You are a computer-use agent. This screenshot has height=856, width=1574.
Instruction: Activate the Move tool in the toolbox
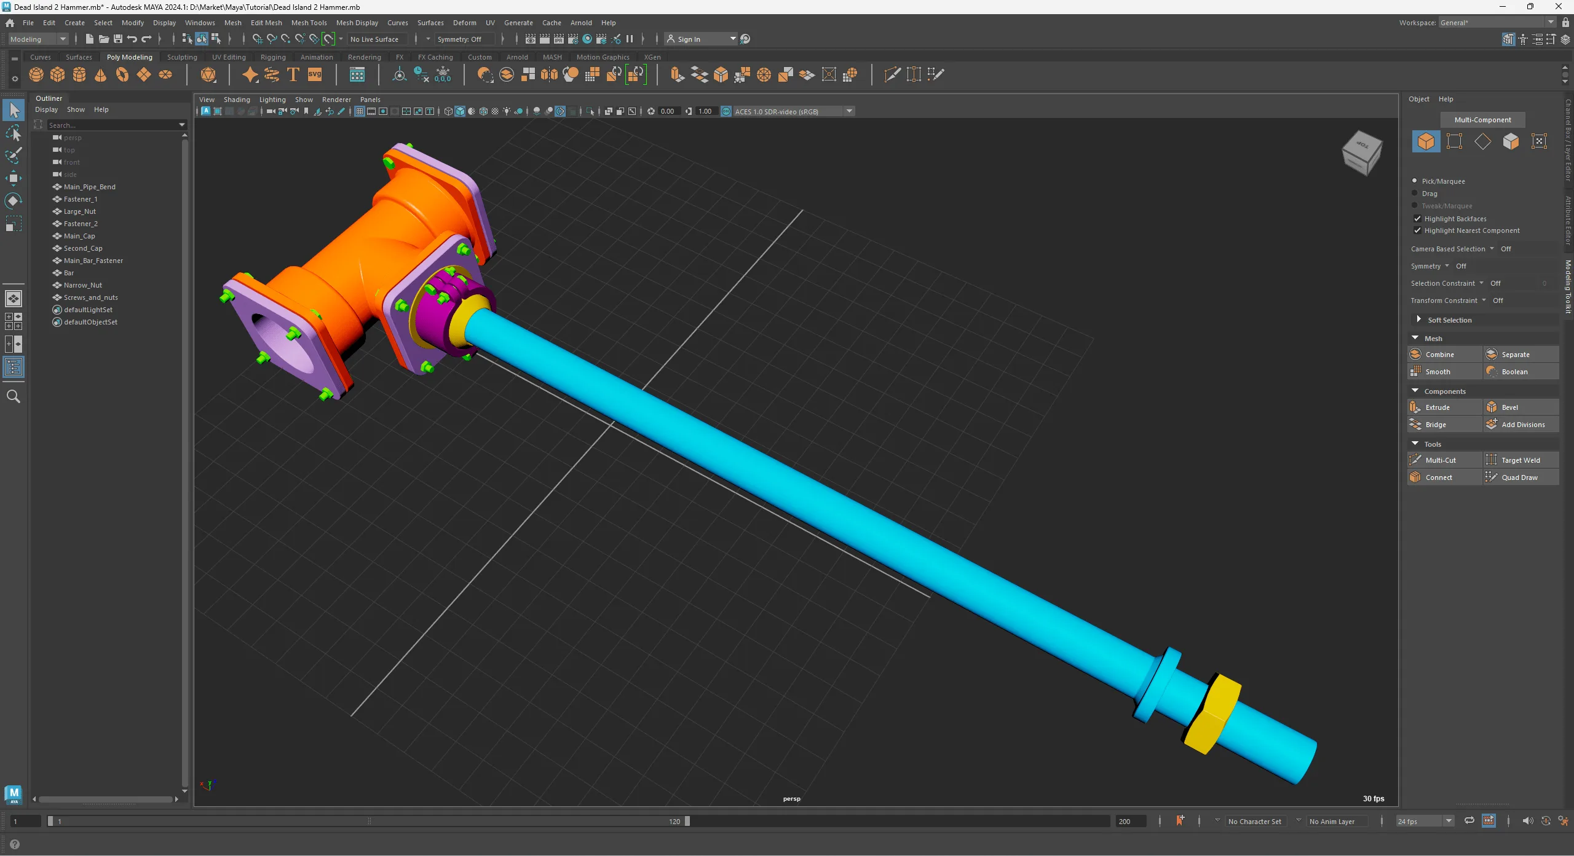[14, 178]
